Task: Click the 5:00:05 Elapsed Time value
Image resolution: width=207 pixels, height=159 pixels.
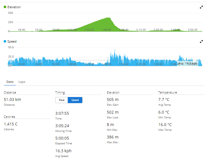Action: tap(62, 138)
